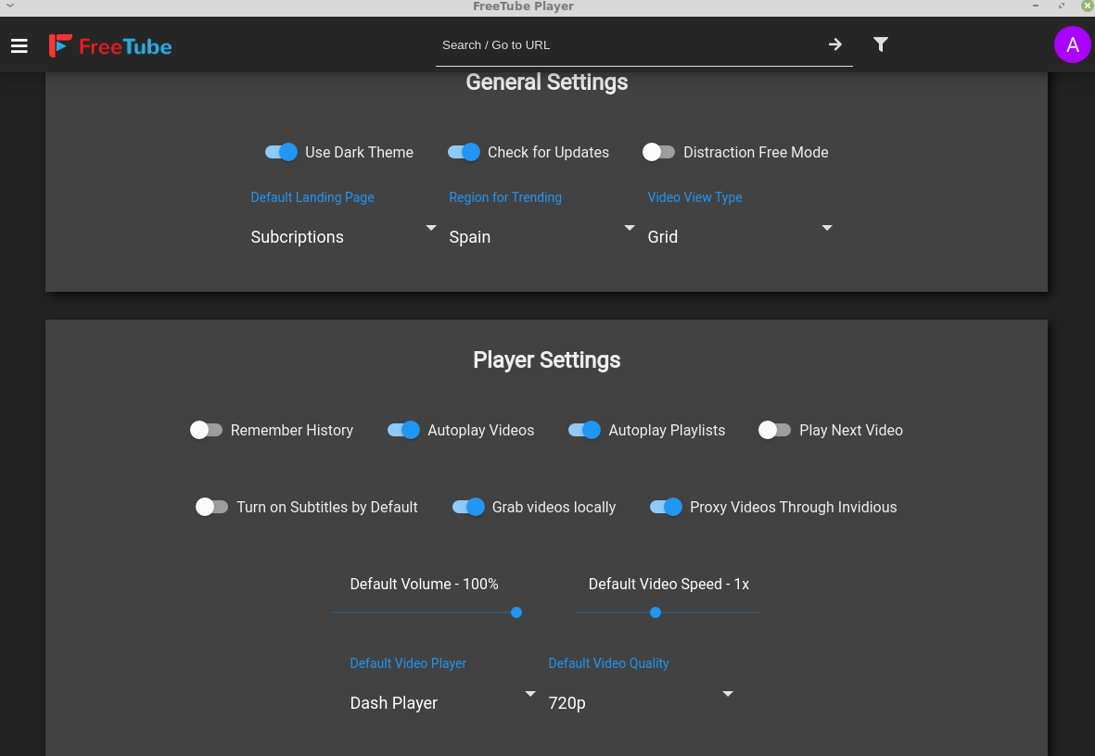1095x756 pixels.
Task: Focus the Search / Go to URL field
Action: pyautogui.click(x=629, y=44)
